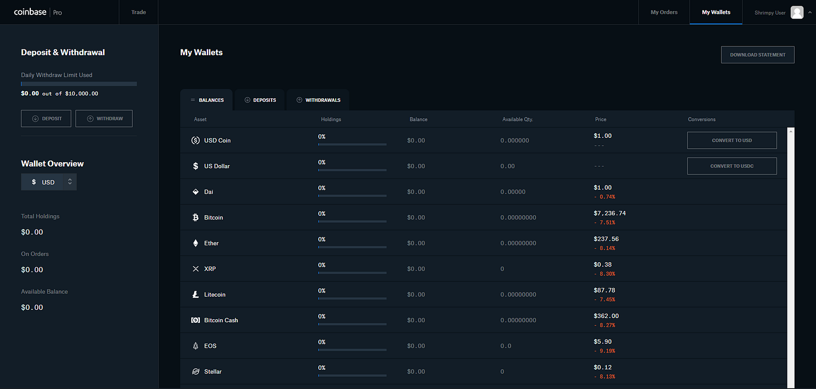The width and height of the screenshot is (816, 389).
Task: Click EOS price $5.90
Action: point(603,341)
